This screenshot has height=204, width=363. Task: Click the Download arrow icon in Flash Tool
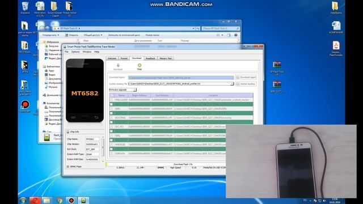[118, 66]
